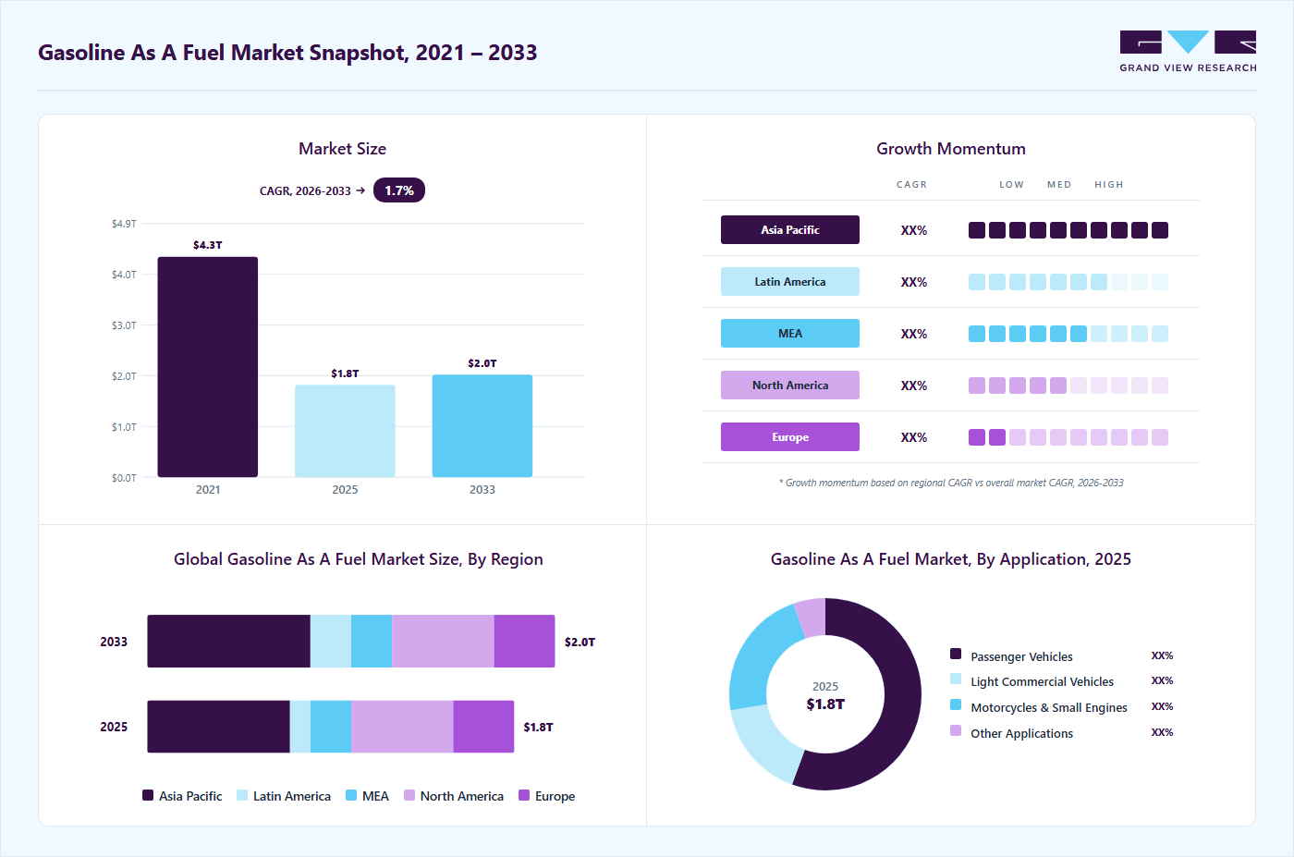Click the Asia Pacific legend swatch

(x=148, y=795)
